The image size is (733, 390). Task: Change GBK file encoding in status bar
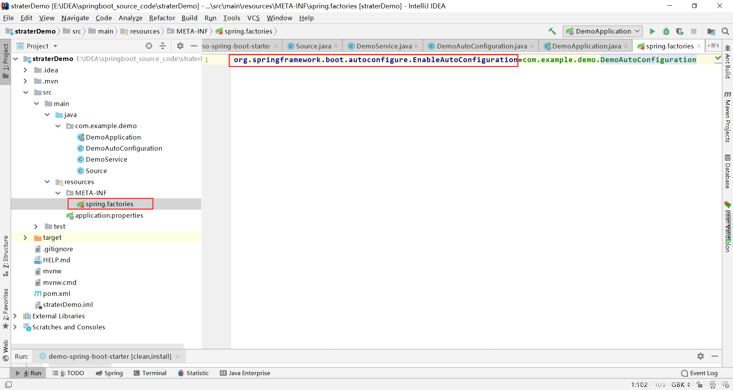pyautogui.click(x=681, y=384)
